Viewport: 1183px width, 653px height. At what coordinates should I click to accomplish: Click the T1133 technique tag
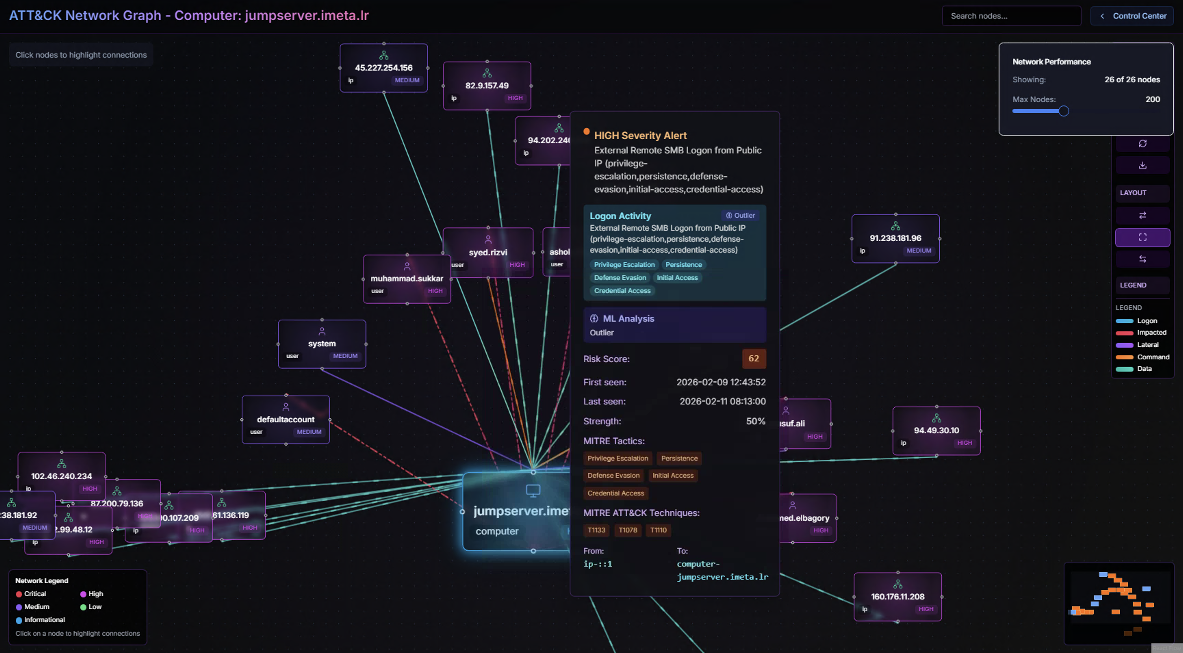pyautogui.click(x=596, y=530)
